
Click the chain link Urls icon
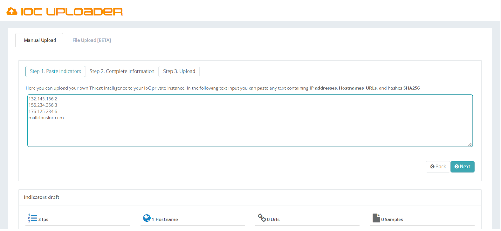click(261, 217)
